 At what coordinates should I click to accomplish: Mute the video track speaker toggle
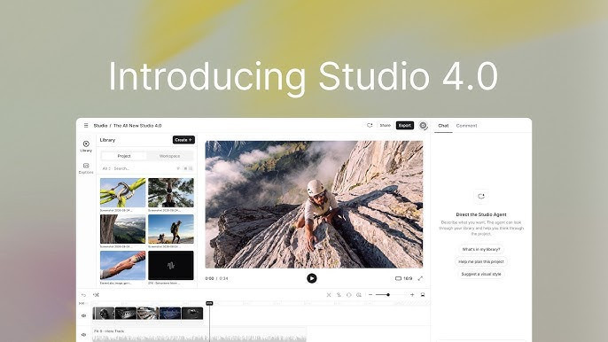point(83,315)
